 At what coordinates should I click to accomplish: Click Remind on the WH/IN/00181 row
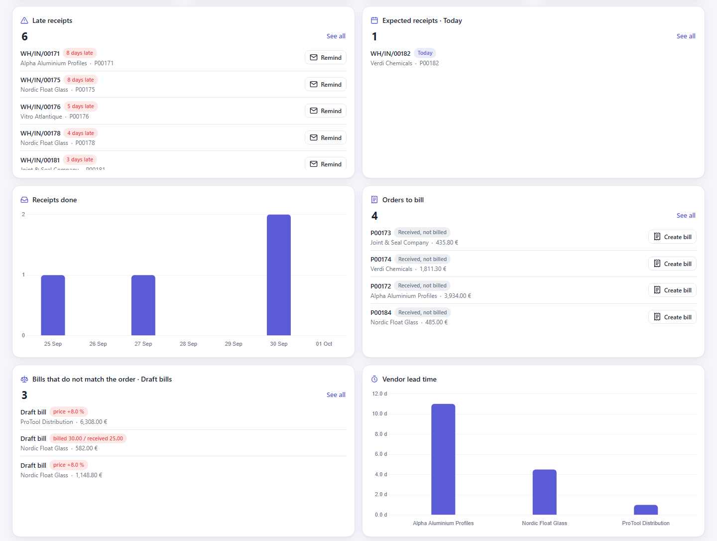[x=326, y=164]
